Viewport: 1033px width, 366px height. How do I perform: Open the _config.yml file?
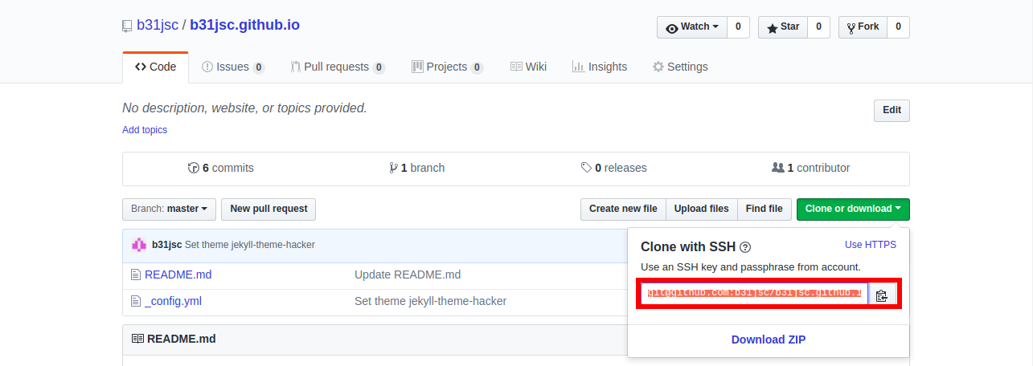point(173,301)
